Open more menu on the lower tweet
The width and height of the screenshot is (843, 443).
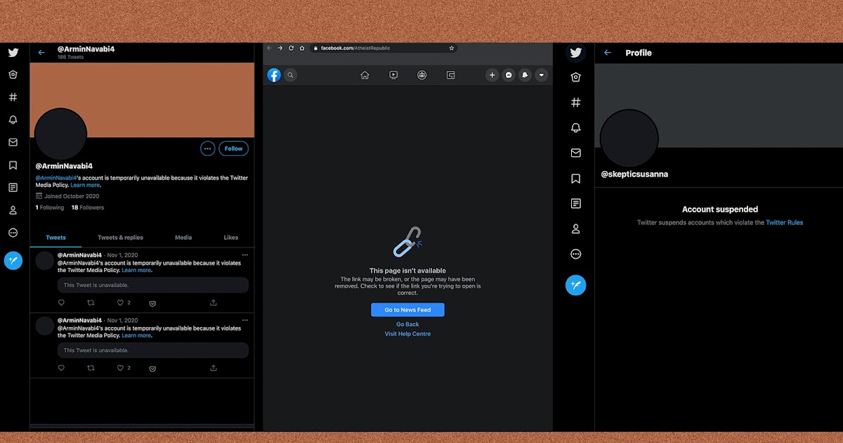(244, 320)
